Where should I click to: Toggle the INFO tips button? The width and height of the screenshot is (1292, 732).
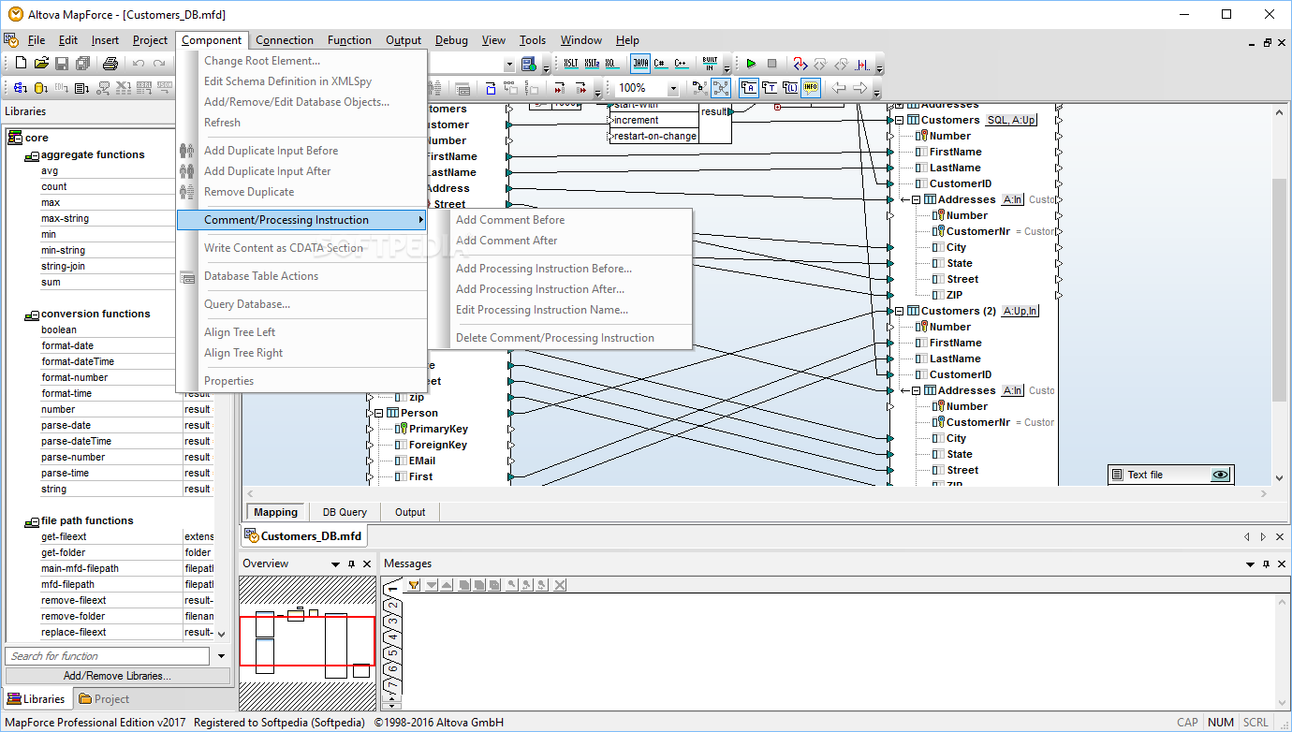pos(811,88)
